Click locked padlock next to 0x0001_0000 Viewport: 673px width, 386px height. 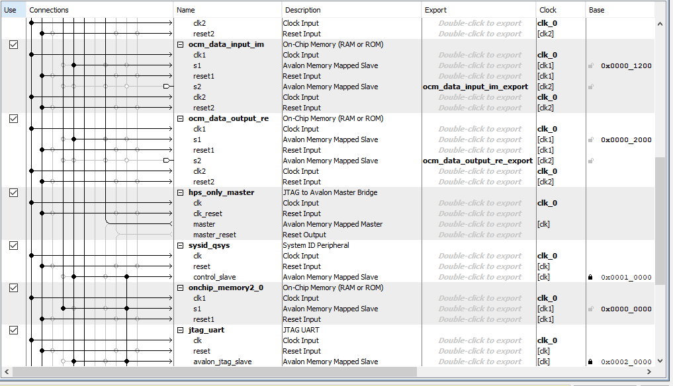point(590,277)
